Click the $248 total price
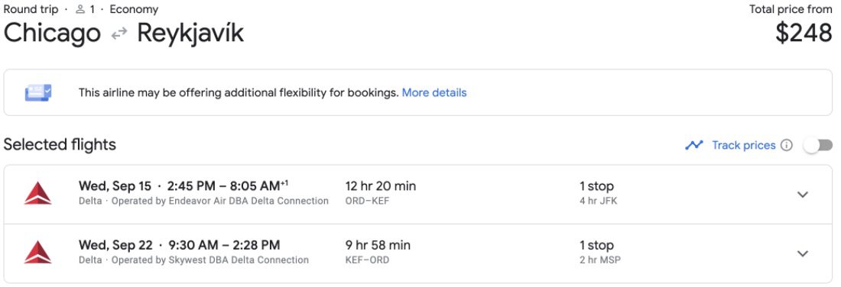Image resolution: width=841 pixels, height=287 pixels. coord(804,34)
